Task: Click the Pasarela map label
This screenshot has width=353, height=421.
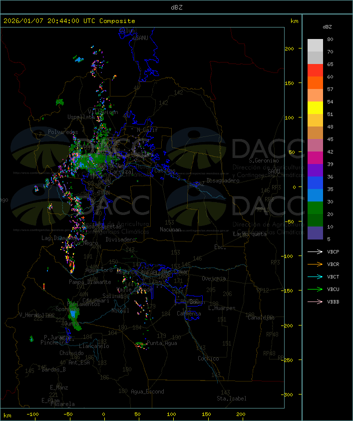Action: pyautogui.click(x=63, y=404)
